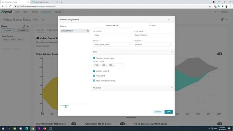Screen dimensions: 233x131
Task: Click the Original dataset link
Action: [x=43, y=46]
